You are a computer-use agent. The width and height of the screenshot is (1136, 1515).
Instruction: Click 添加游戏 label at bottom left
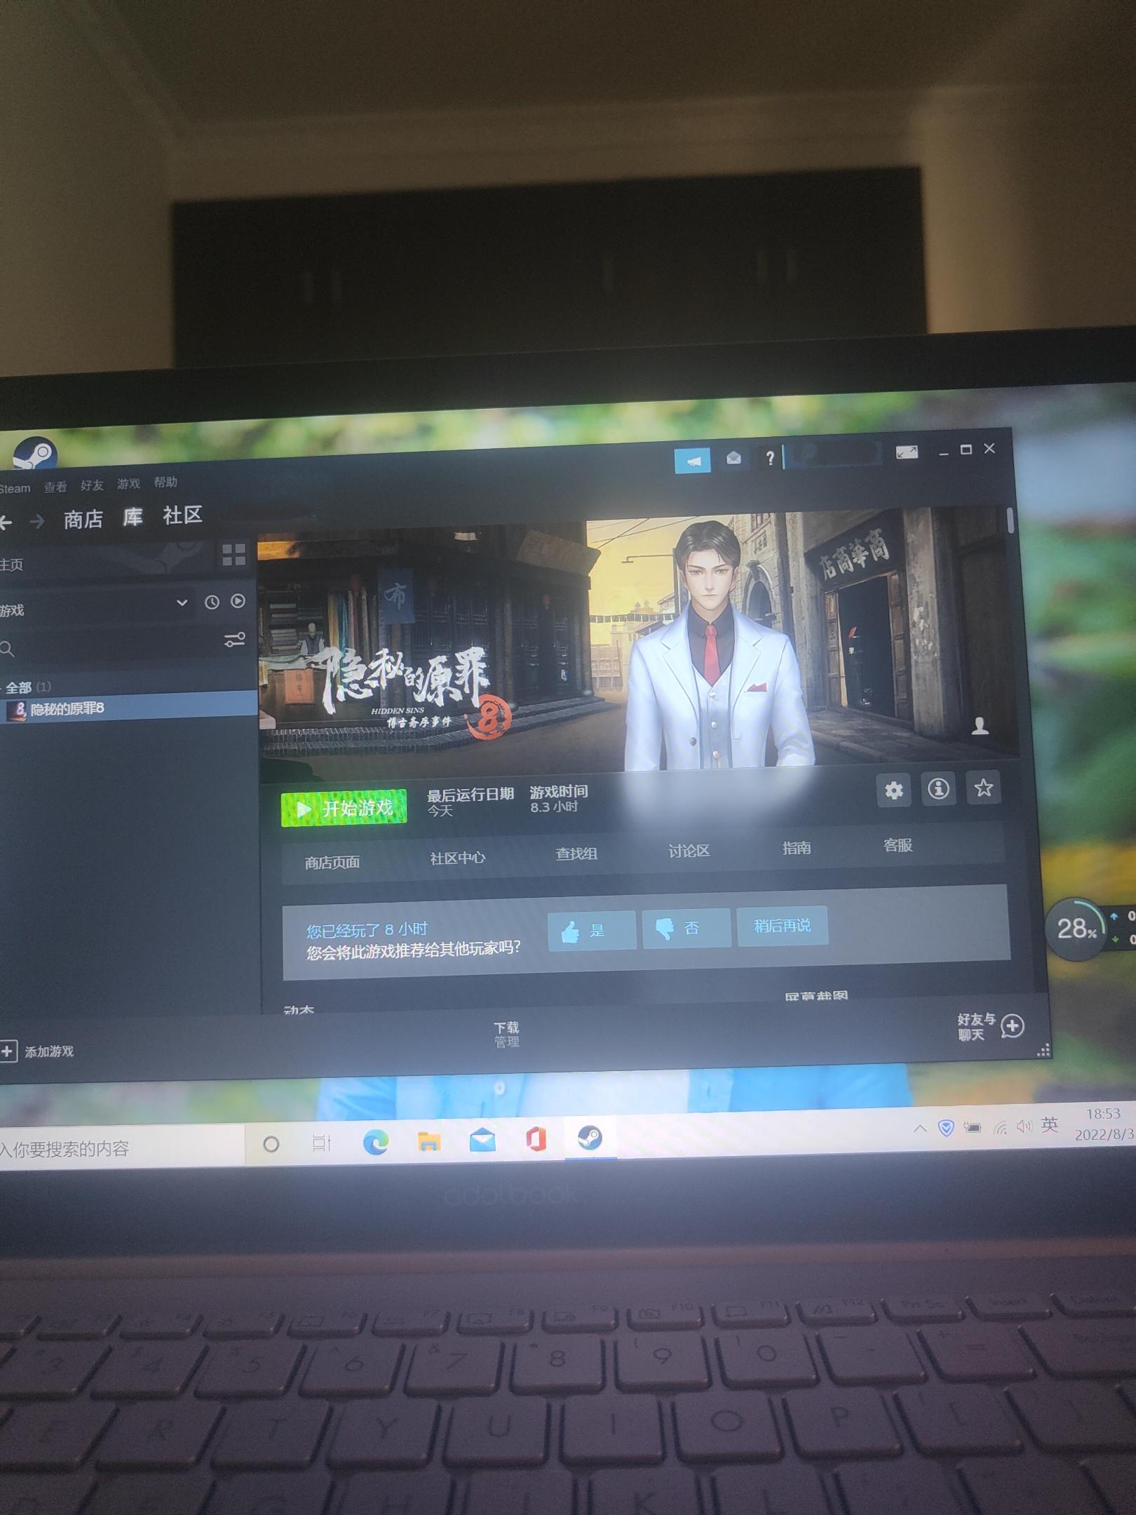(x=49, y=1051)
